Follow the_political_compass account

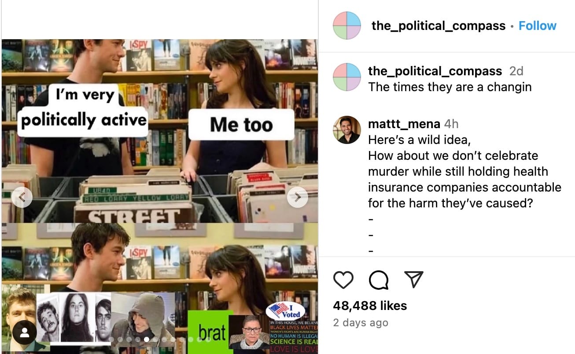537,26
